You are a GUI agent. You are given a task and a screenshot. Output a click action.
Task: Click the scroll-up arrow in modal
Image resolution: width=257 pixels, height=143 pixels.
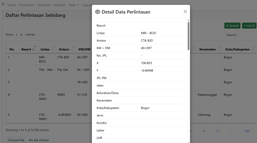tap(188, 20)
